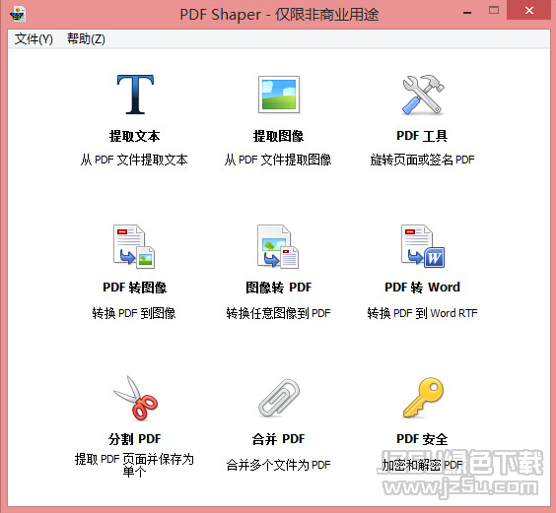This screenshot has width=556, height=513.
Task: Select the 分割 PDF heading
Action: coord(135,439)
